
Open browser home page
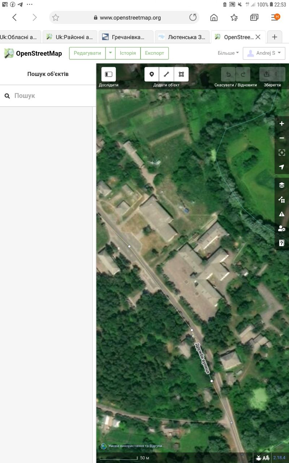coord(214,17)
